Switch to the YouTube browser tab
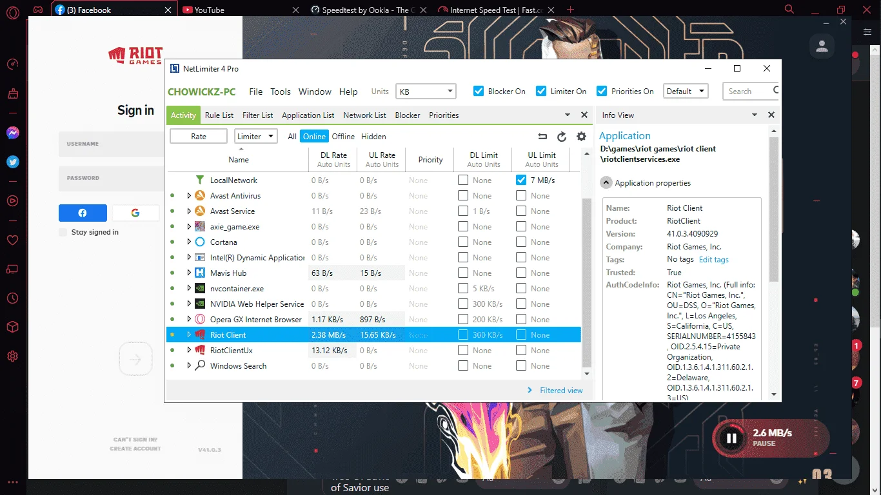Image resolution: width=881 pixels, height=495 pixels. coord(241,10)
